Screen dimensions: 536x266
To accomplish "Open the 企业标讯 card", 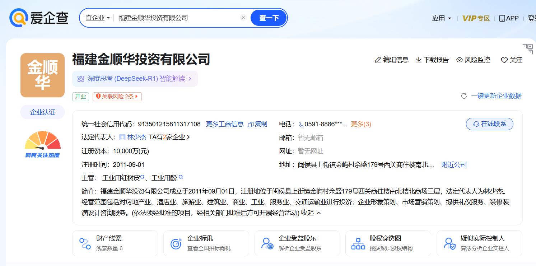I will click(206, 243).
